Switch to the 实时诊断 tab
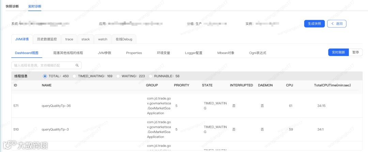Viewport: 368px width, 152px height. pyautogui.click(x=35, y=6)
